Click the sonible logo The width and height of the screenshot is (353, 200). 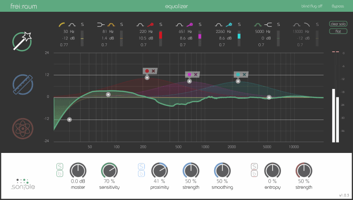23,184
